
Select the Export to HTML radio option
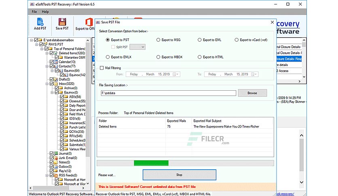(x=199, y=57)
